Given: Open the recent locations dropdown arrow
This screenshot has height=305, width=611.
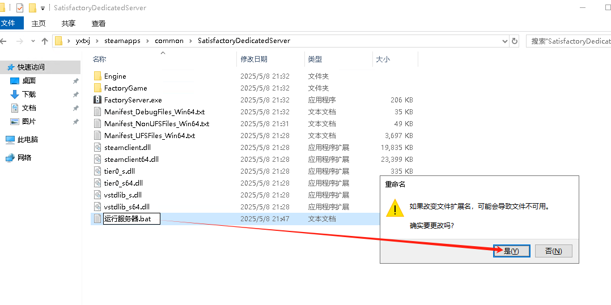Looking at the screenshot, I should [33, 41].
